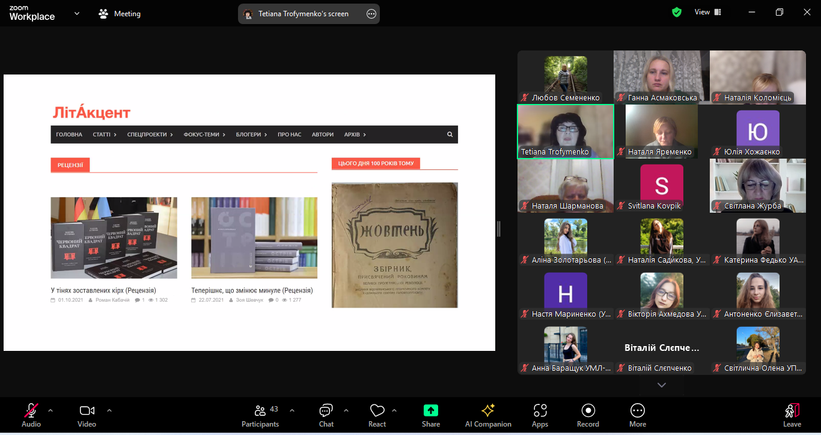The height and width of the screenshot is (435, 821).
Task: Click muted mic icon beside Наталія Коломієць
Action: click(x=717, y=98)
